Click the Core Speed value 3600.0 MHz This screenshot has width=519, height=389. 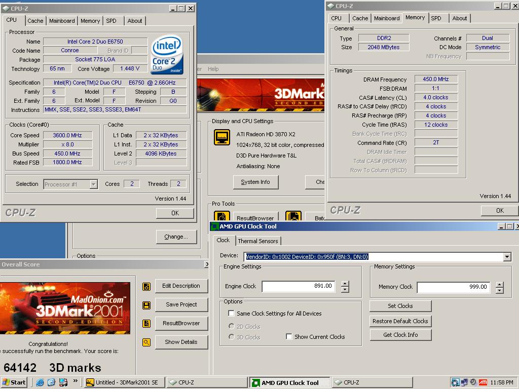[x=67, y=135]
